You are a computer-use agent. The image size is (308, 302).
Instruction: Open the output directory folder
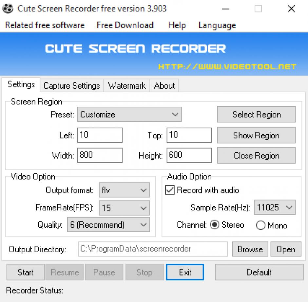click(x=286, y=249)
